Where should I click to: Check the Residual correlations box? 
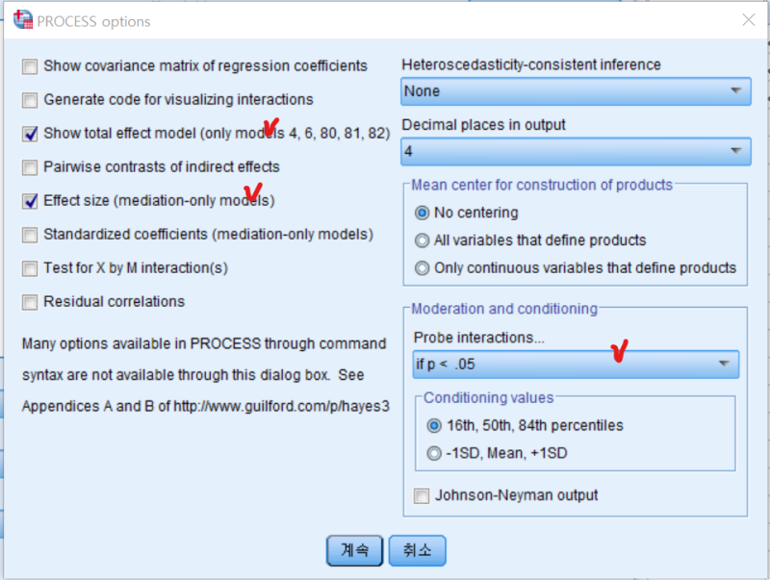coord(31,302)
